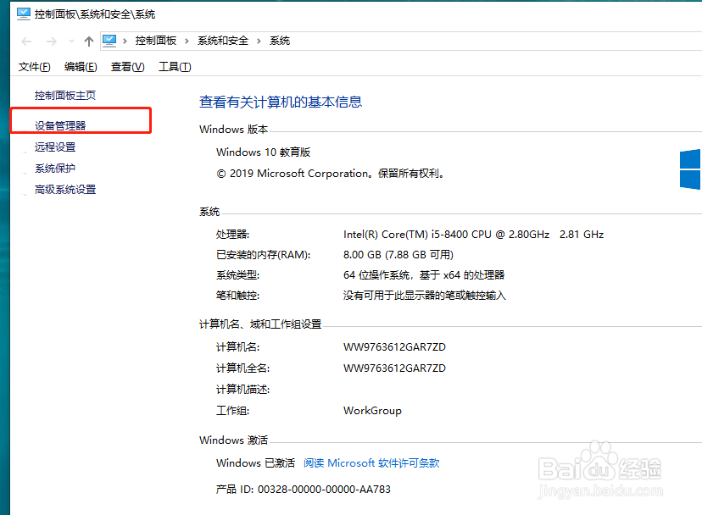Viewport: 702px width, 515px height.
Task: Click the heading 查看有关计算机的基本信息
Action: click(281, 102)
